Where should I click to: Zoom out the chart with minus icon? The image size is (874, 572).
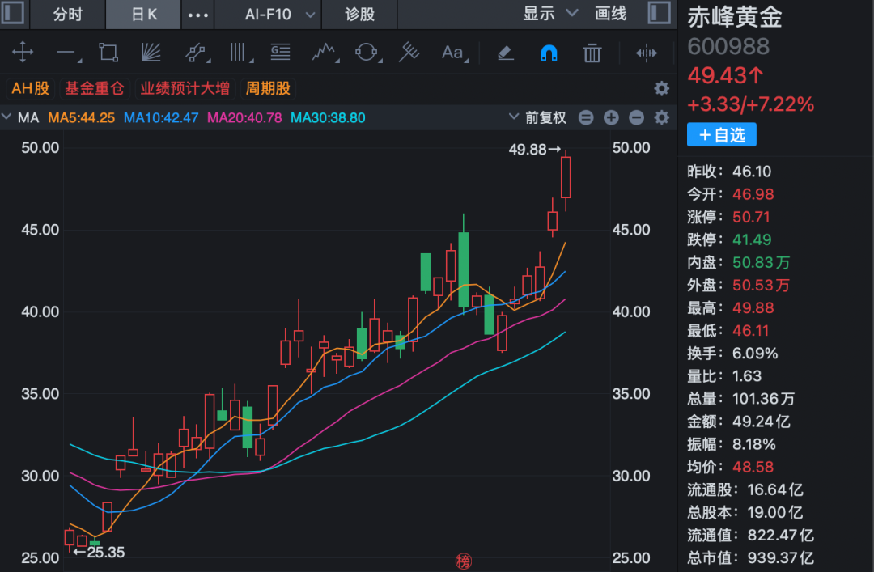636,117
